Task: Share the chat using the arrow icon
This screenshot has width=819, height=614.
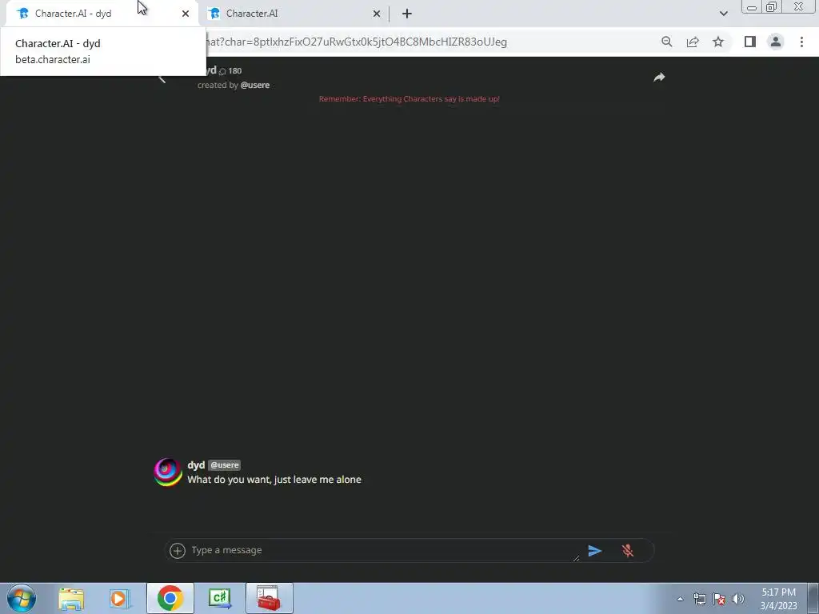Action: pyautogui.click(x=659, y=78)
